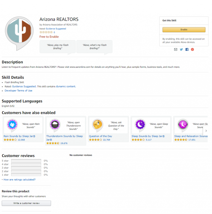Click the Arizona REALTORS cactus logo
Viewport: 212px width, 214px height.
[19, 33]
